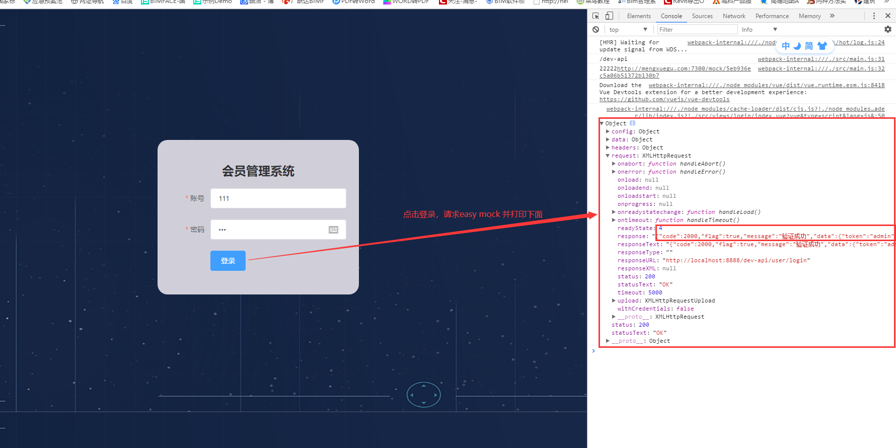Screen dimensions: 896x448
Task: Close the DevTools panel
Action: (888, 16)
